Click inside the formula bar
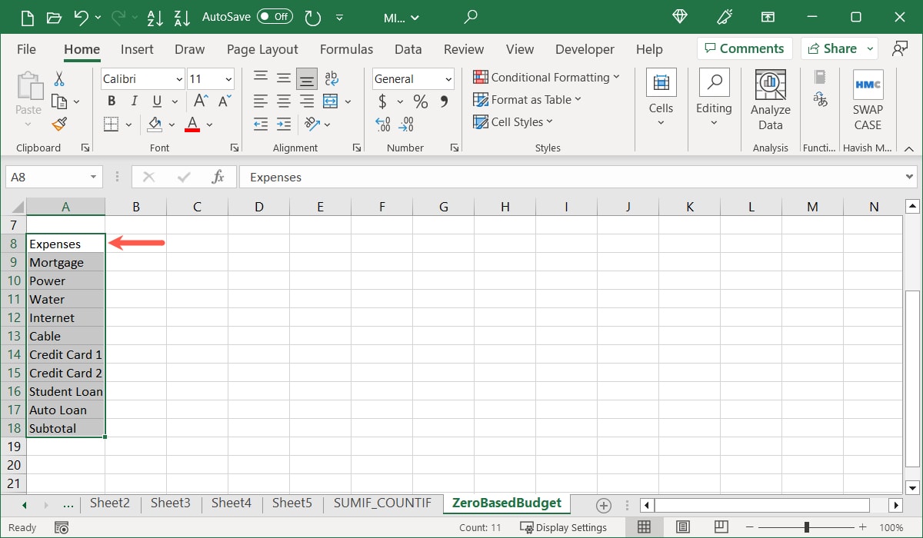Screen dimensions: 923x538 coord(461,176)
